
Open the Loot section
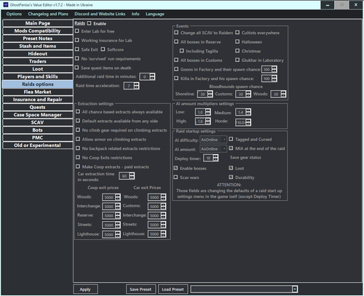(x=38, y=69)
